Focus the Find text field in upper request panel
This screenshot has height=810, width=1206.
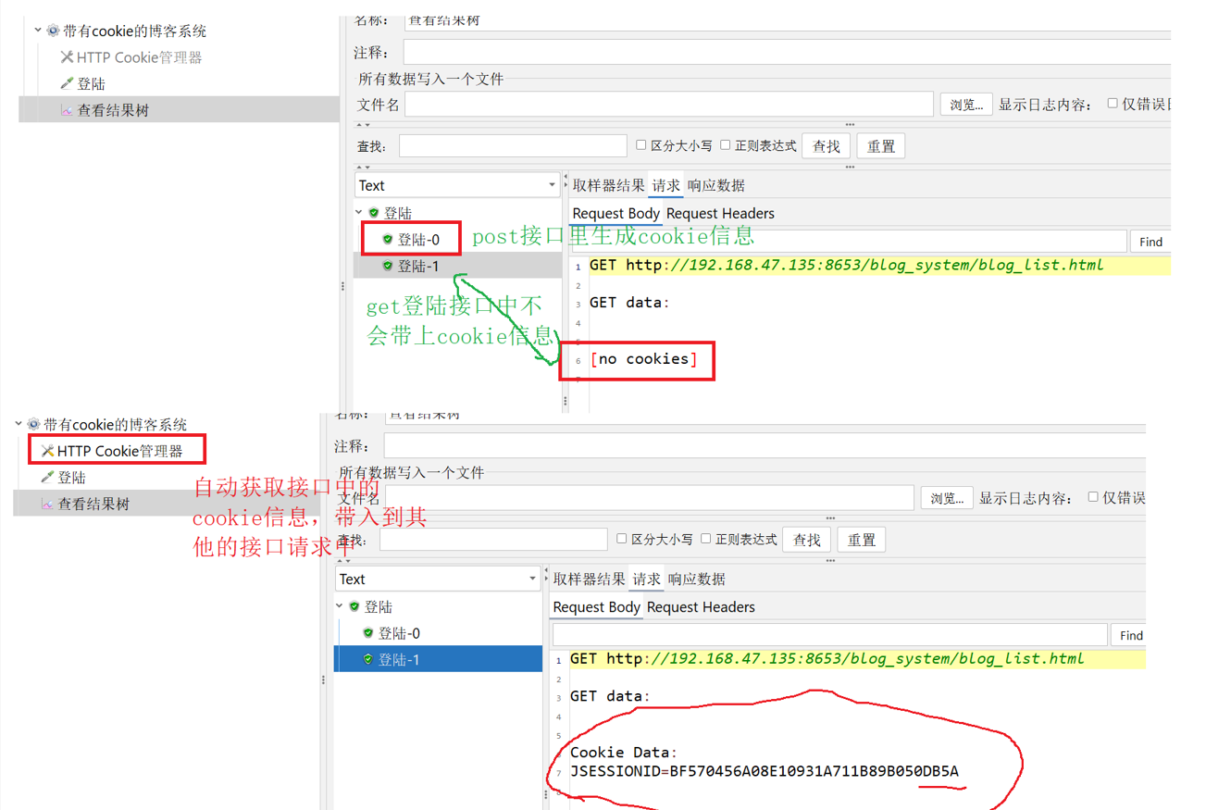click(849, 242)
